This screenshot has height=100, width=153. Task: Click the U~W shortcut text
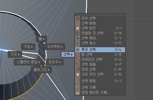[118, 33]
